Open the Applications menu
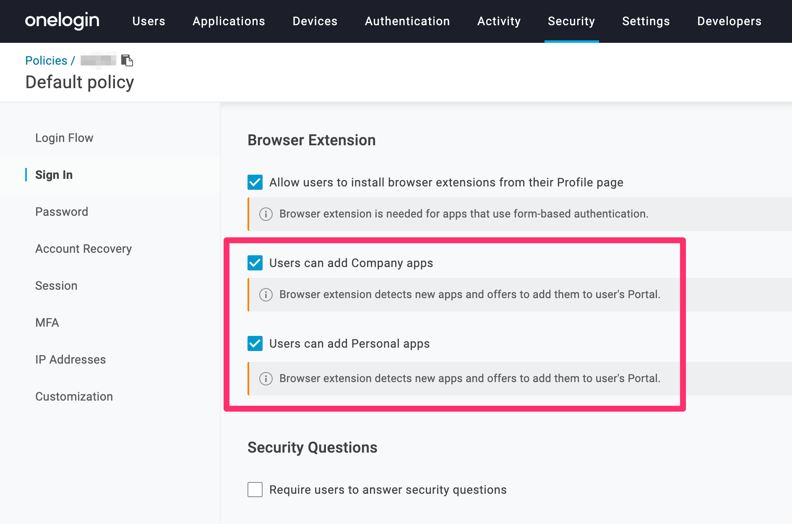792x524 pixels. tap(229, 21)
